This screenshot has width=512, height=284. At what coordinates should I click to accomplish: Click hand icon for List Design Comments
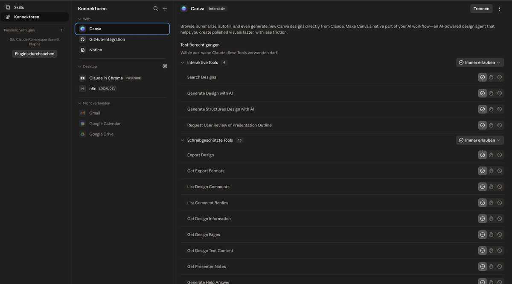click(491, 187)
